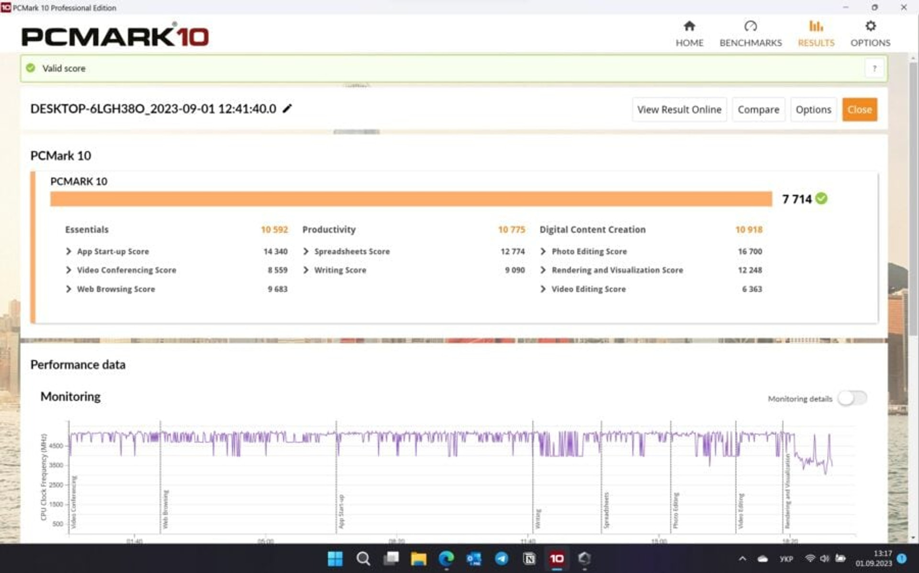Expand Web Browsing Score details
The image size is (919, 573).
(68, 289)
